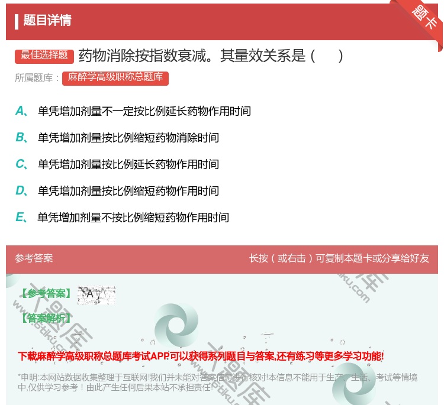Click the 参考答案 section header
444x405 pixels.
34,258
